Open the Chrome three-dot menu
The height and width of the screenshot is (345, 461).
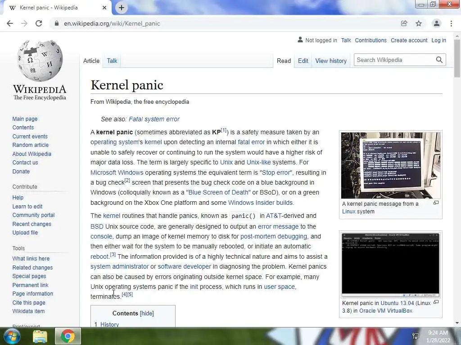click(451, 23)
